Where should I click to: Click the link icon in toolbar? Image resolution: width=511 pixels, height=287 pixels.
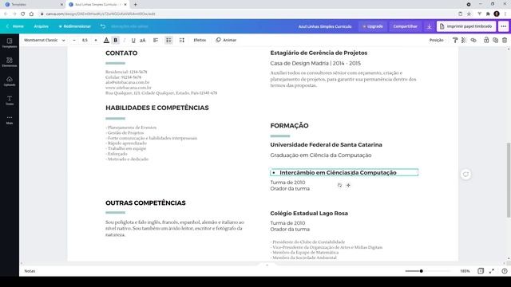pos(473,40)
